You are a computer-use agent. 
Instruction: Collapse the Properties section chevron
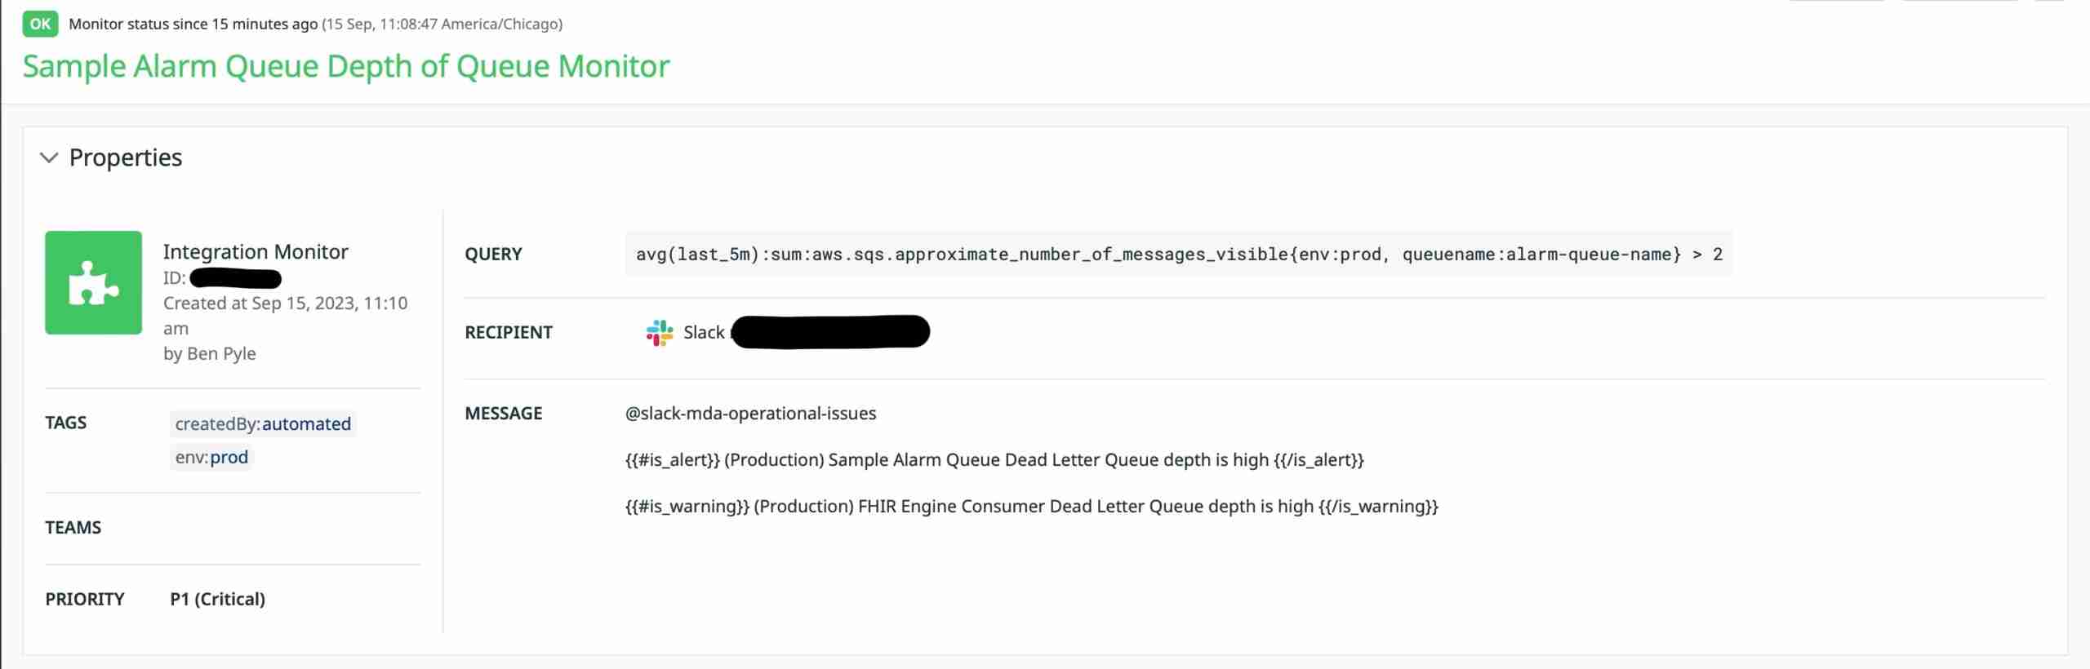49,157
